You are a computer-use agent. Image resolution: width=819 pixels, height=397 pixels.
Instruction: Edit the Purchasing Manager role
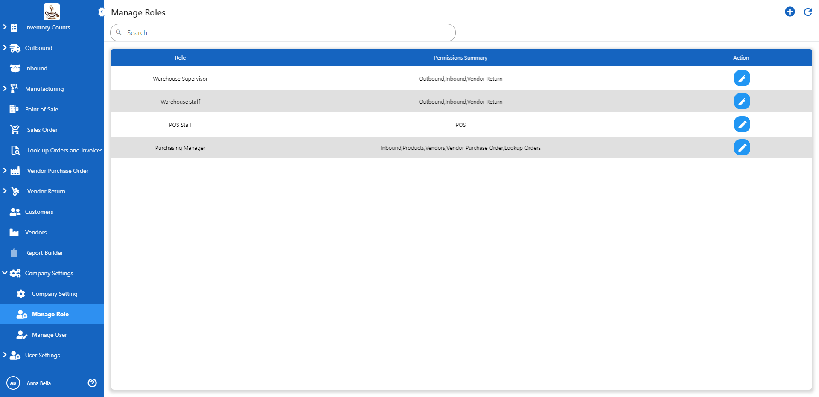click(742, 148)
